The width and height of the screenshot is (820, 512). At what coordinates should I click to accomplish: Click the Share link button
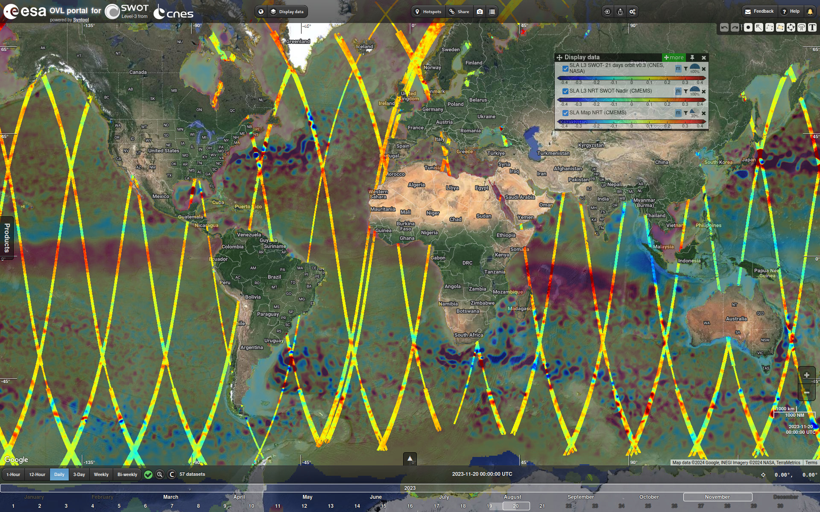click(x=459, y=12)
